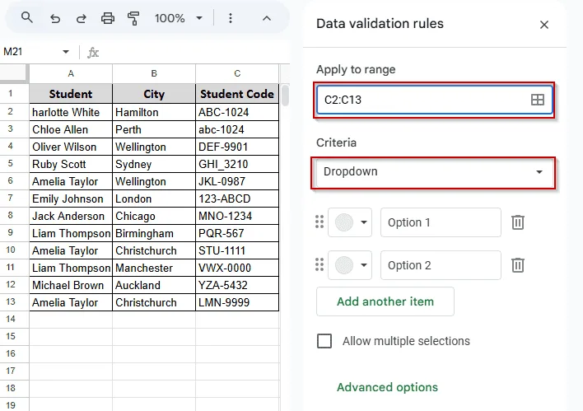
Task: Click Add another item button
Action: (385, 301)
